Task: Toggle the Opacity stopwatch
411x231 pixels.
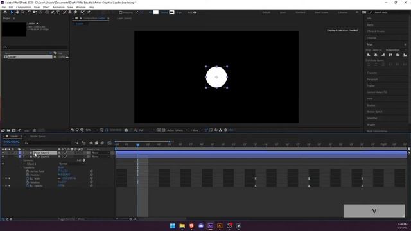Action: [28, 185]
